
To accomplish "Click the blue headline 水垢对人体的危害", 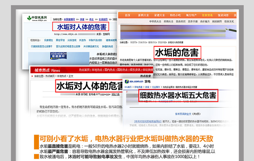I will [x=82, y=27].
